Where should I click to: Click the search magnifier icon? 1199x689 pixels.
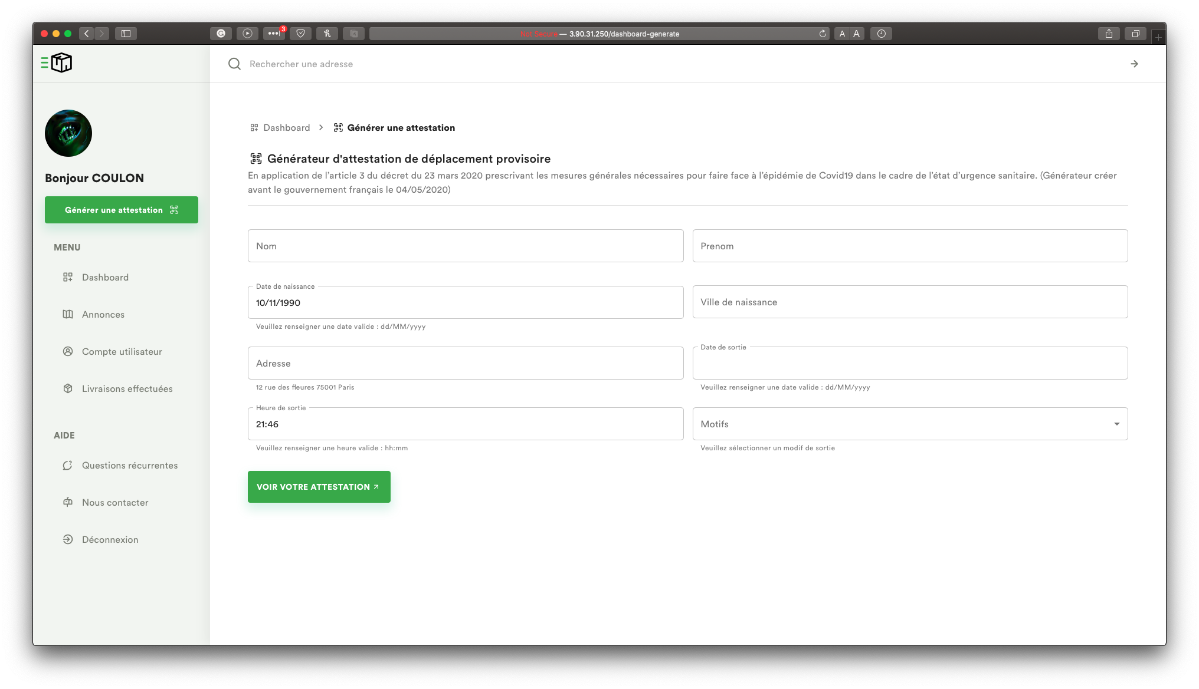(x=234, y=64)
